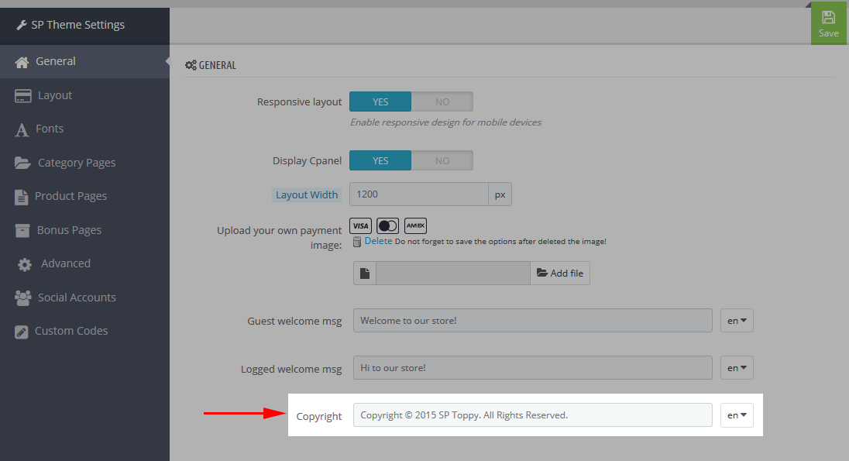
Task: Open the Bonus Pages tab
Action: point(84,230)
